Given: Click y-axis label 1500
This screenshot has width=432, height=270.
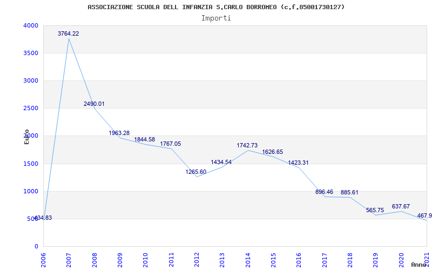Looking at the screenshot, I should (x=31, y=164).
